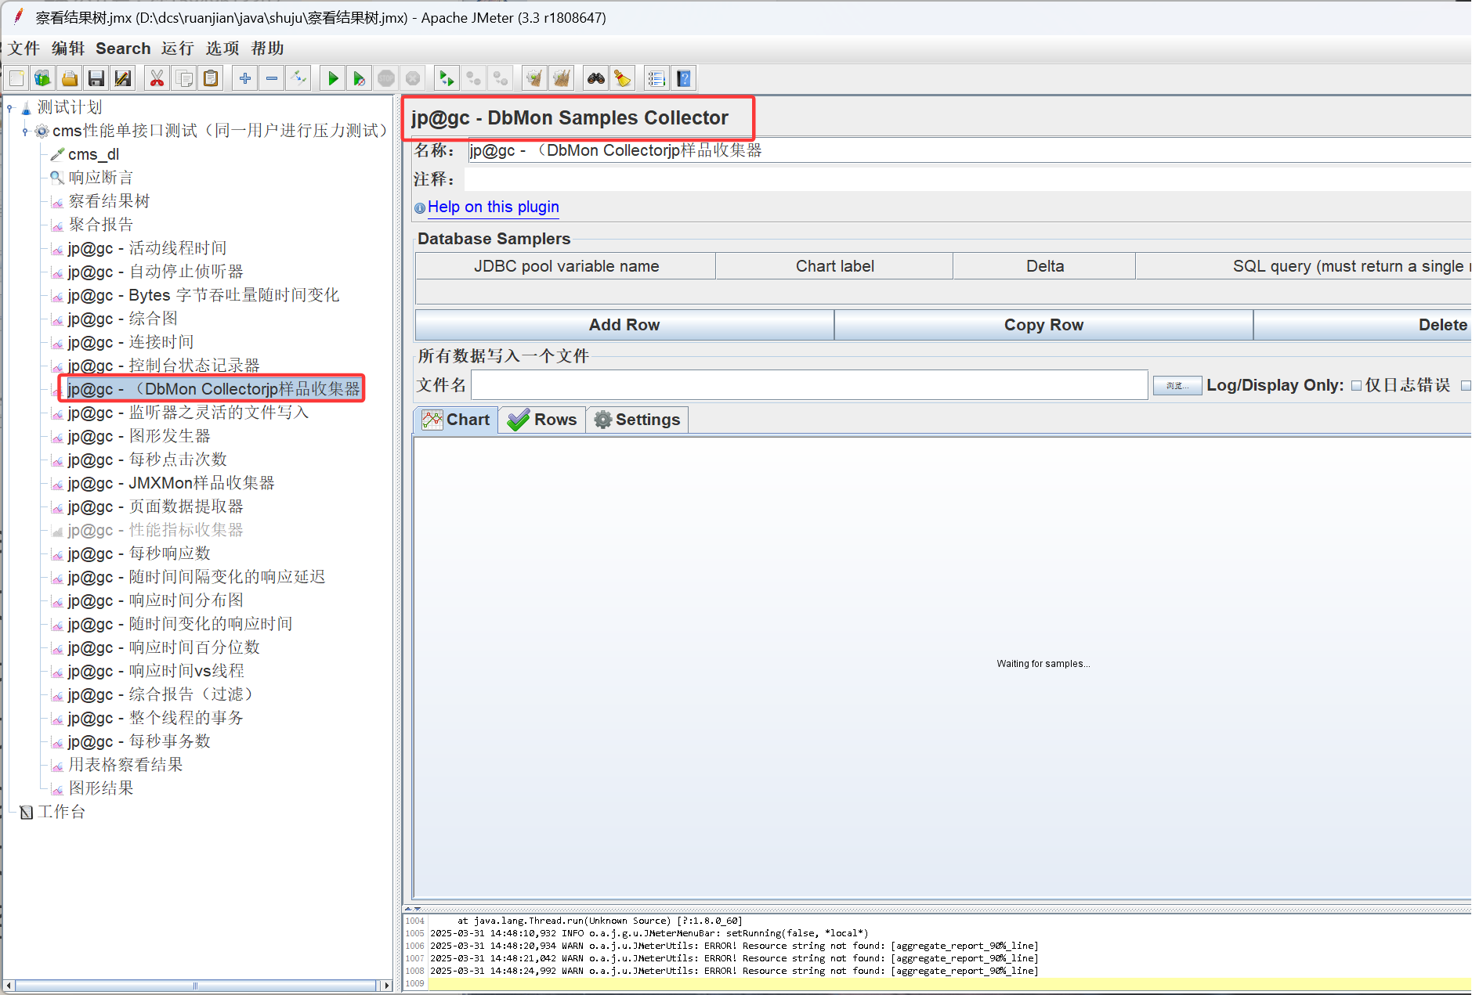
Task: Save the test plan with floppy icon
Action: [x=96, y=78]
